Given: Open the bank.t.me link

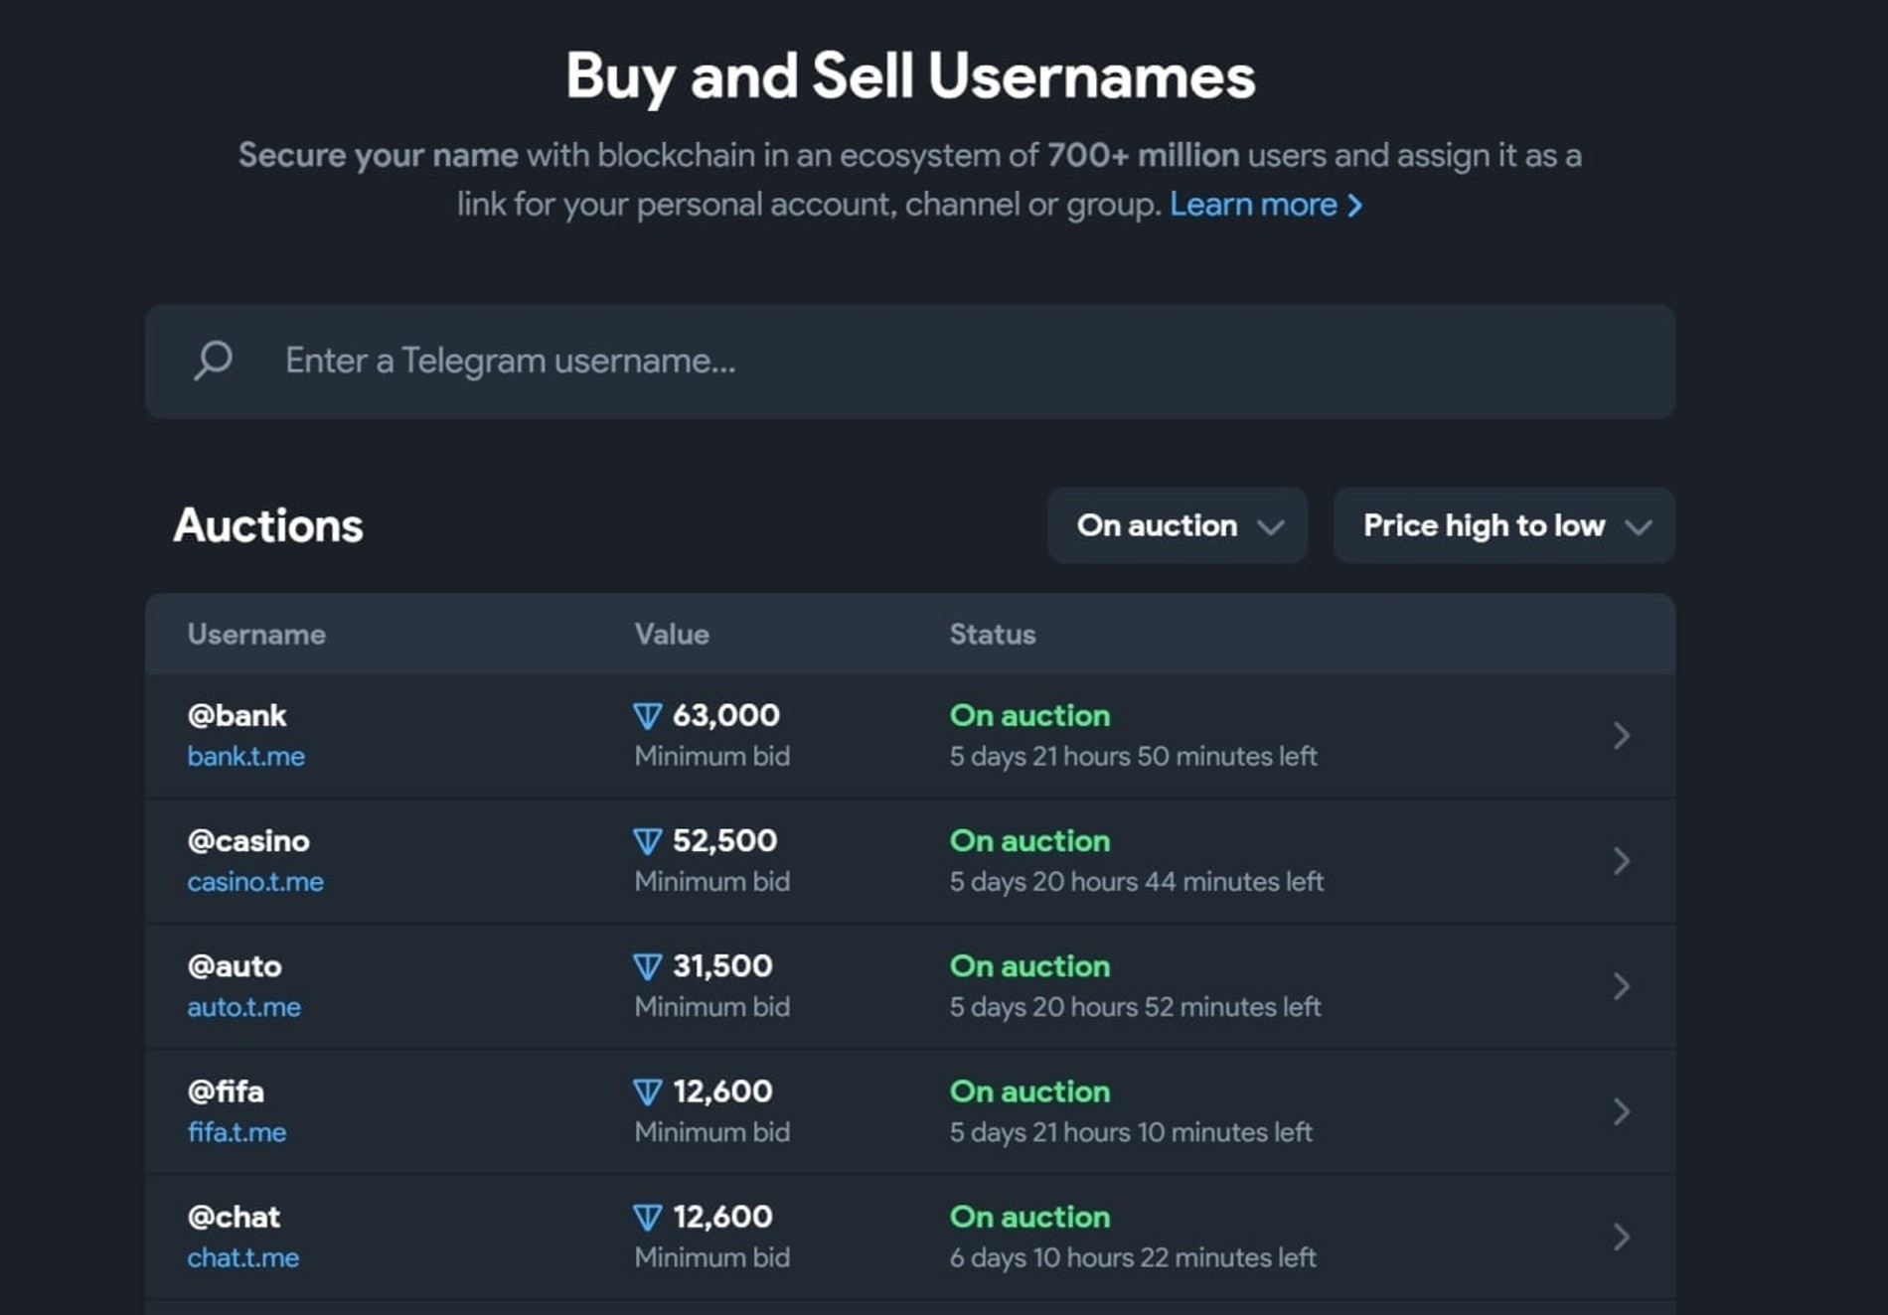Looking at the screenshot, I should [245, 757].
